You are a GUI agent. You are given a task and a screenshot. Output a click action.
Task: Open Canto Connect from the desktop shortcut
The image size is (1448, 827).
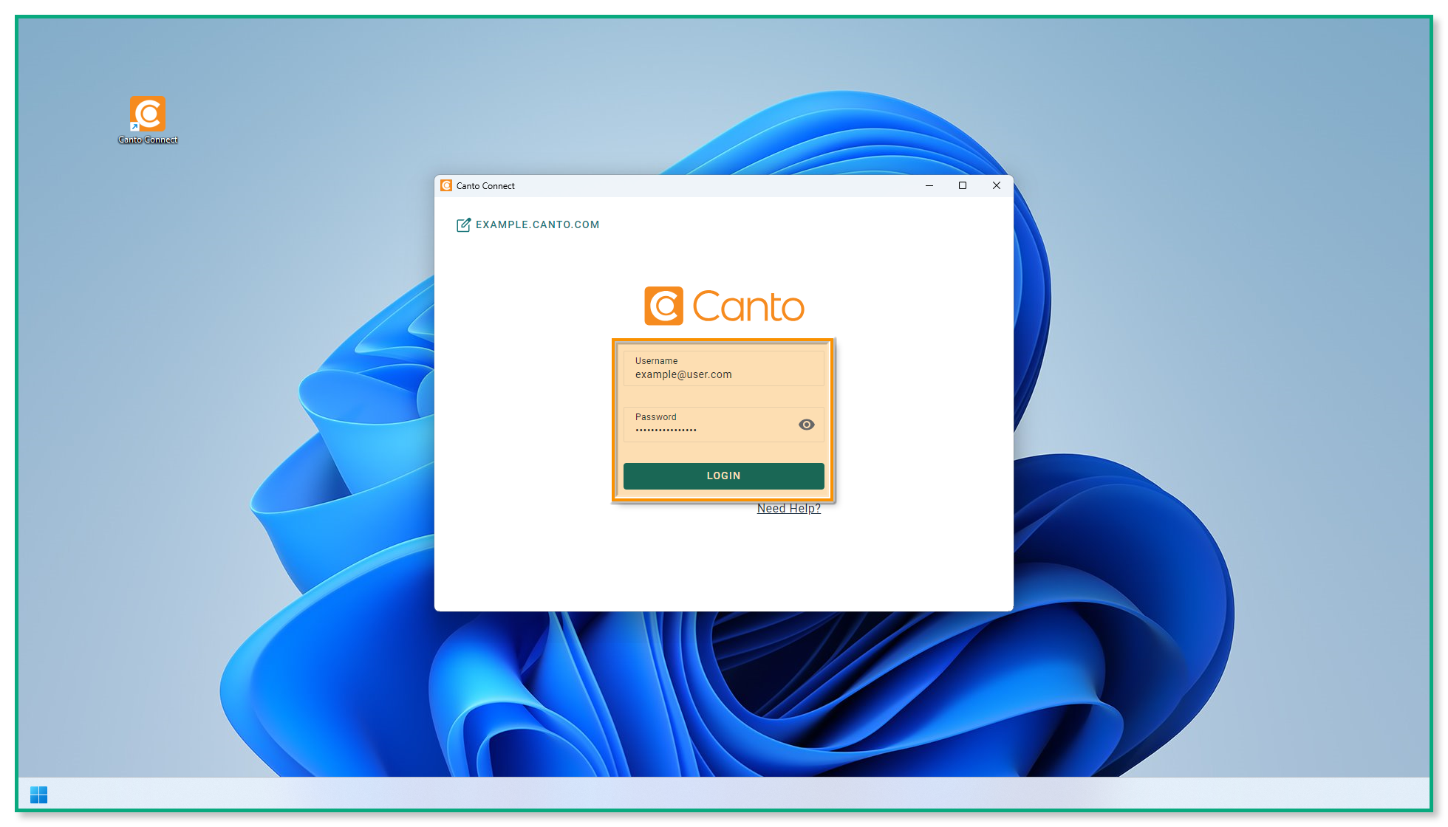pos(147,112)
